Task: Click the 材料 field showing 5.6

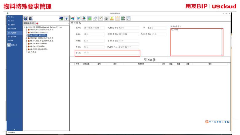Action: [94, 41]
